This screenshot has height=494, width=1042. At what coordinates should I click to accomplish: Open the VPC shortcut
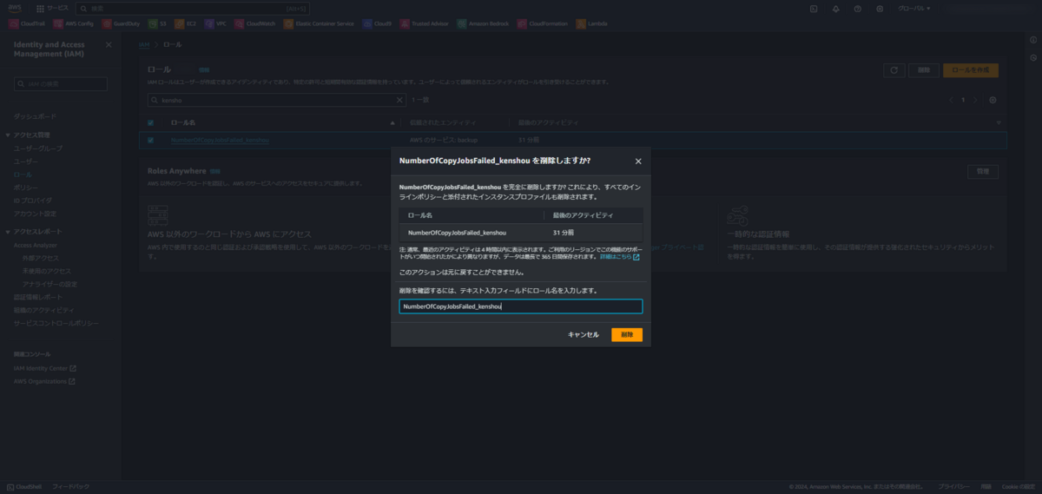click(214, 23)
